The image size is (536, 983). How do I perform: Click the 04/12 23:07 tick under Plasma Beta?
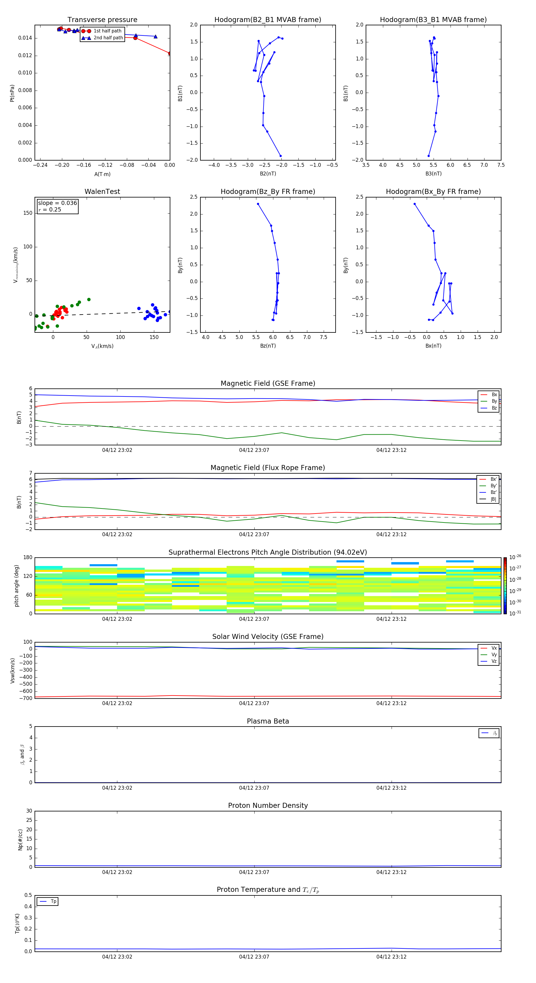coord(254,788)
